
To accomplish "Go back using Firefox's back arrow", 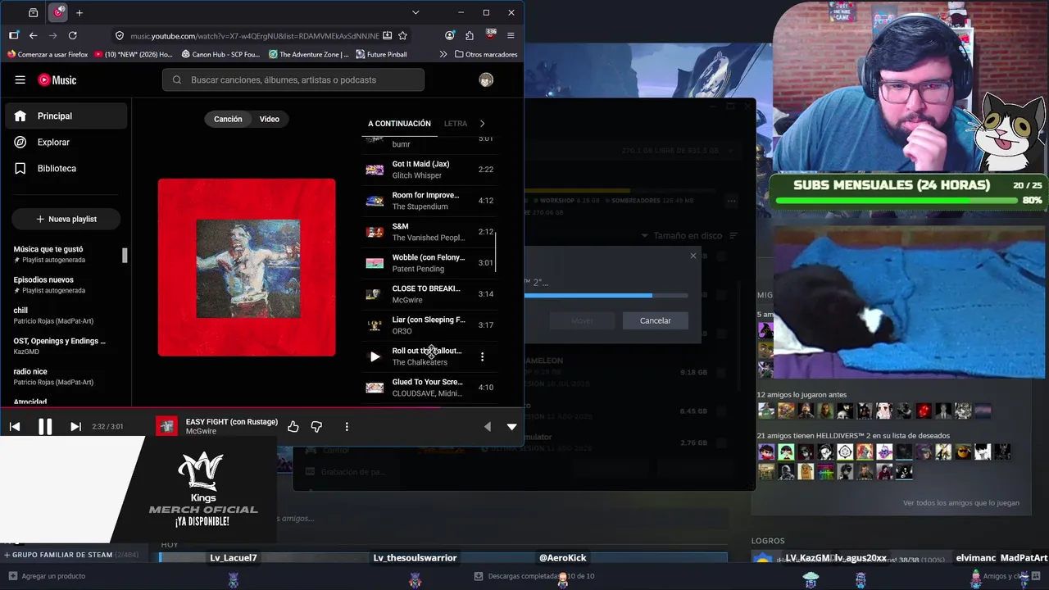I will coord(34,35).
